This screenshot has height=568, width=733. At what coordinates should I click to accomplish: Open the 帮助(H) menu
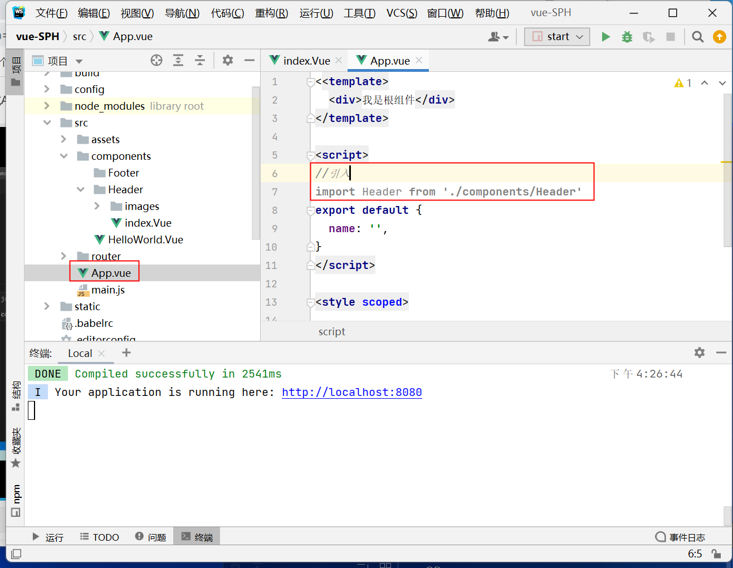(492, 13)
